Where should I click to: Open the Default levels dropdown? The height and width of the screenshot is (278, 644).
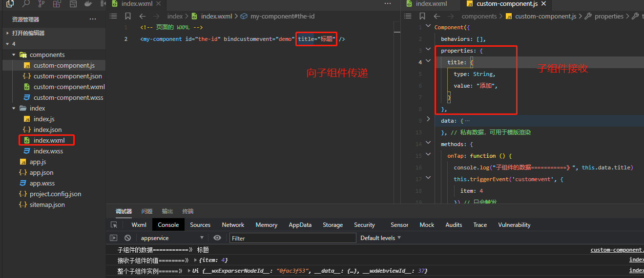(x=380, y=238)
